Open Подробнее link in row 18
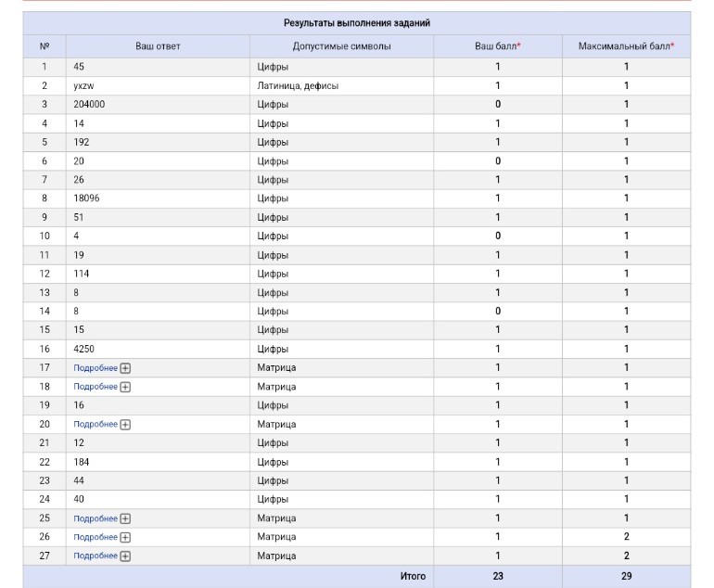 (x=96, y=387)
